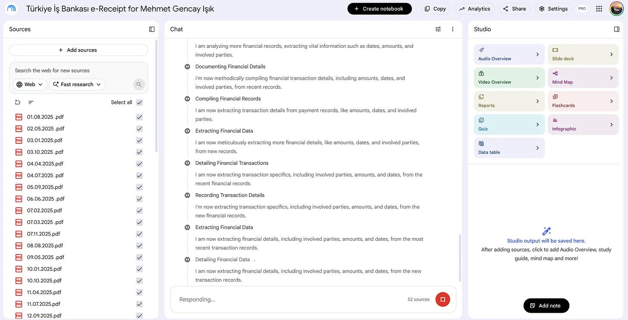
Task: Click the PDF icon of 05.09.2025.pdf
Action: click(x=19, y=187)
